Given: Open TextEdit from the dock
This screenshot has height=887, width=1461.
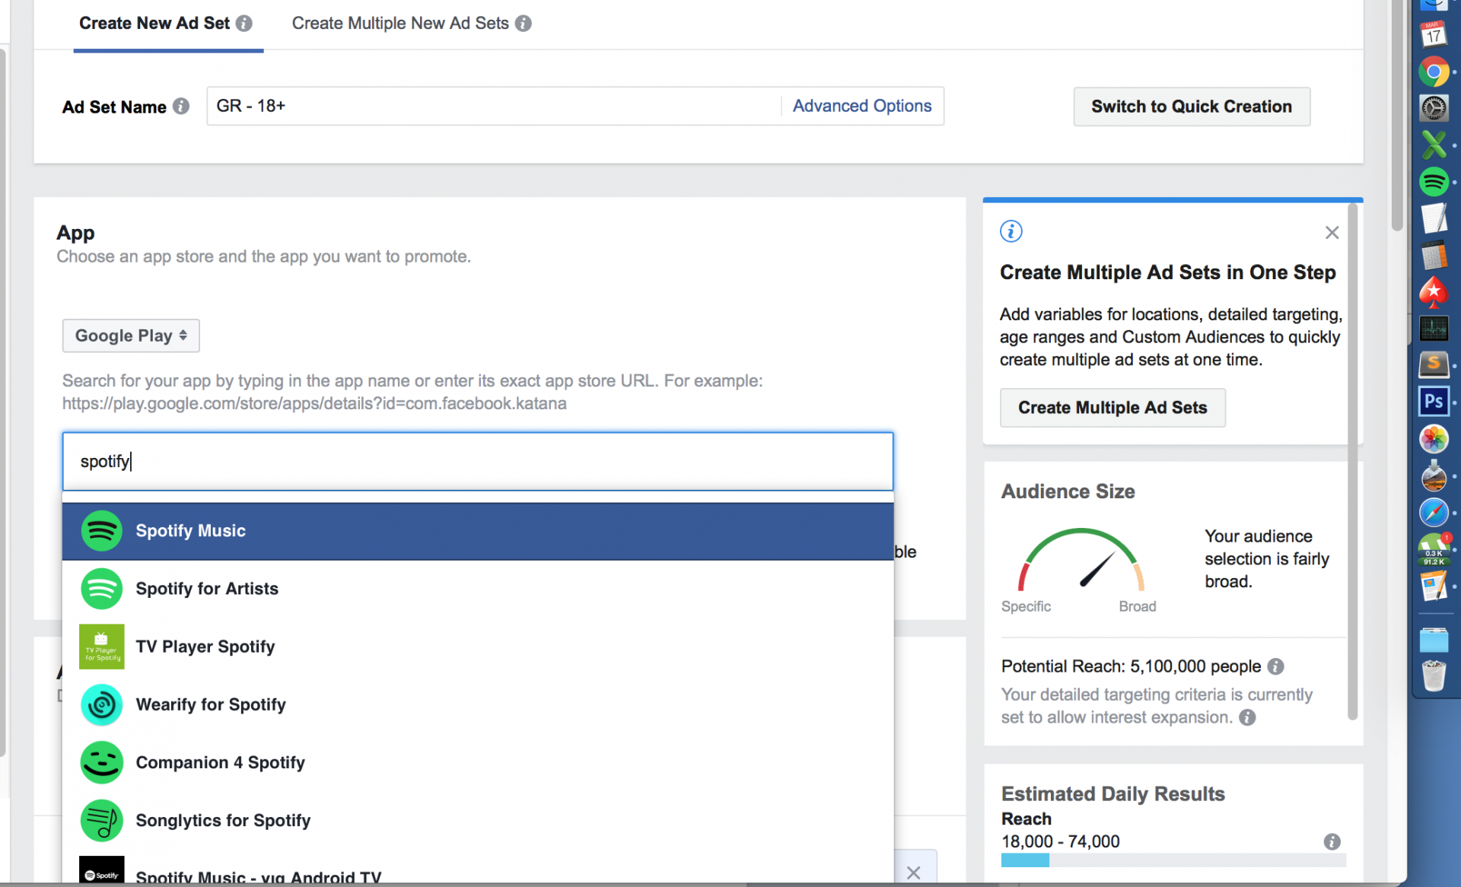Looking at the screenshot, I should 1434,218.
